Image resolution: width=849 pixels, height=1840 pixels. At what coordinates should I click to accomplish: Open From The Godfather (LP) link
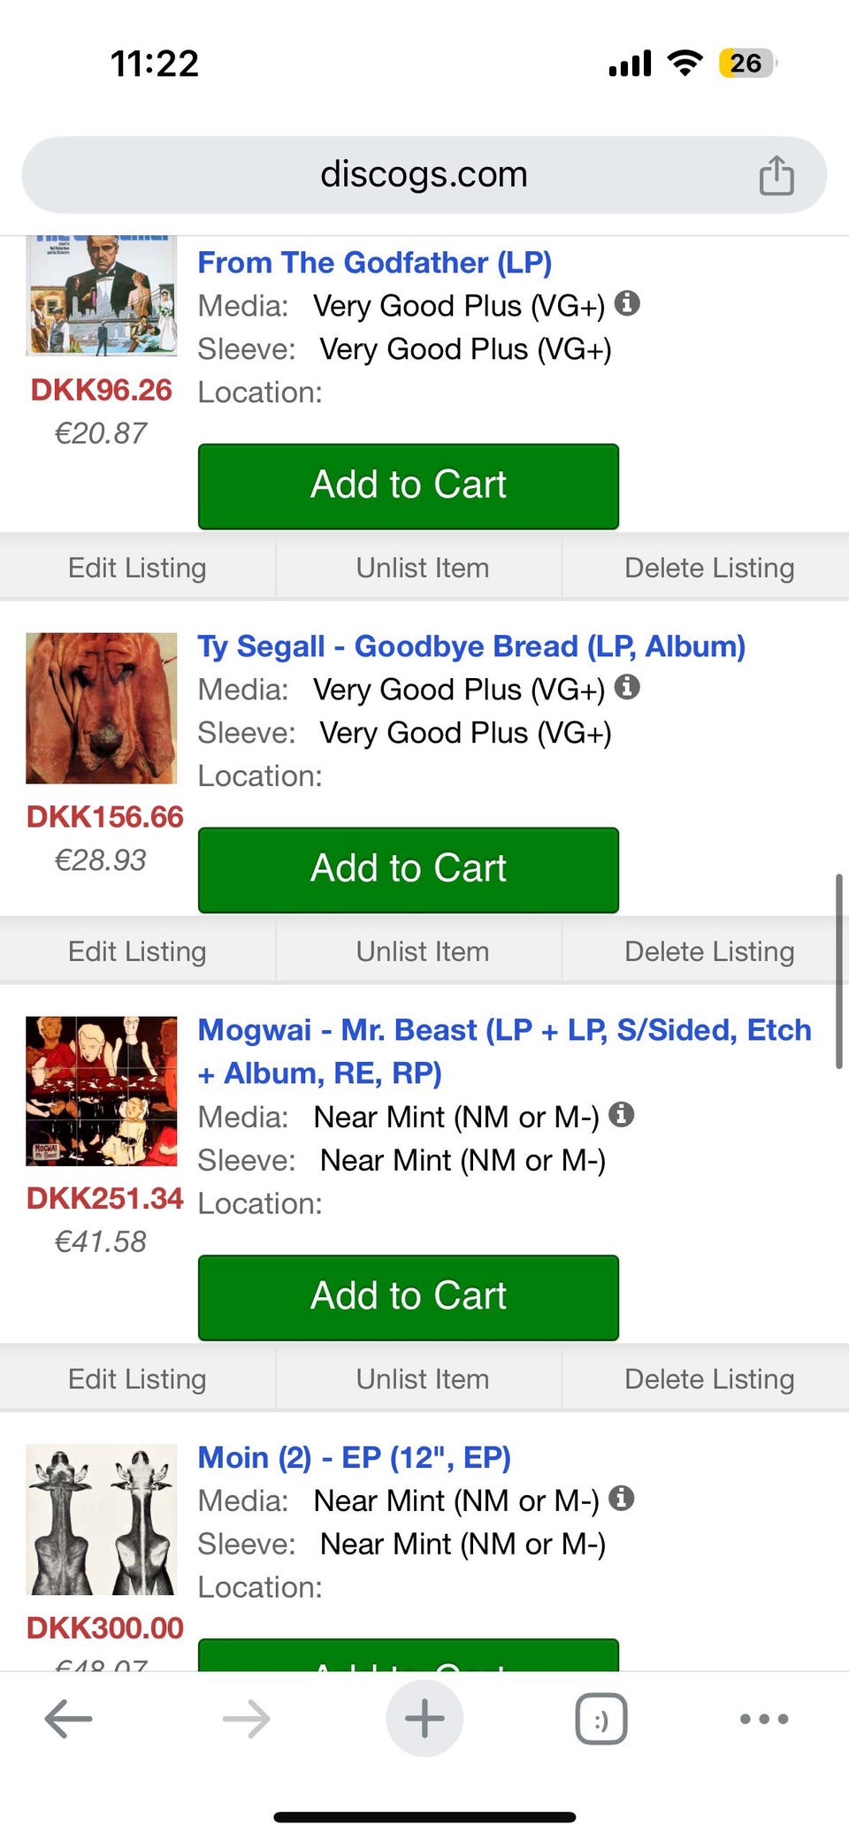tap(374, 263)
